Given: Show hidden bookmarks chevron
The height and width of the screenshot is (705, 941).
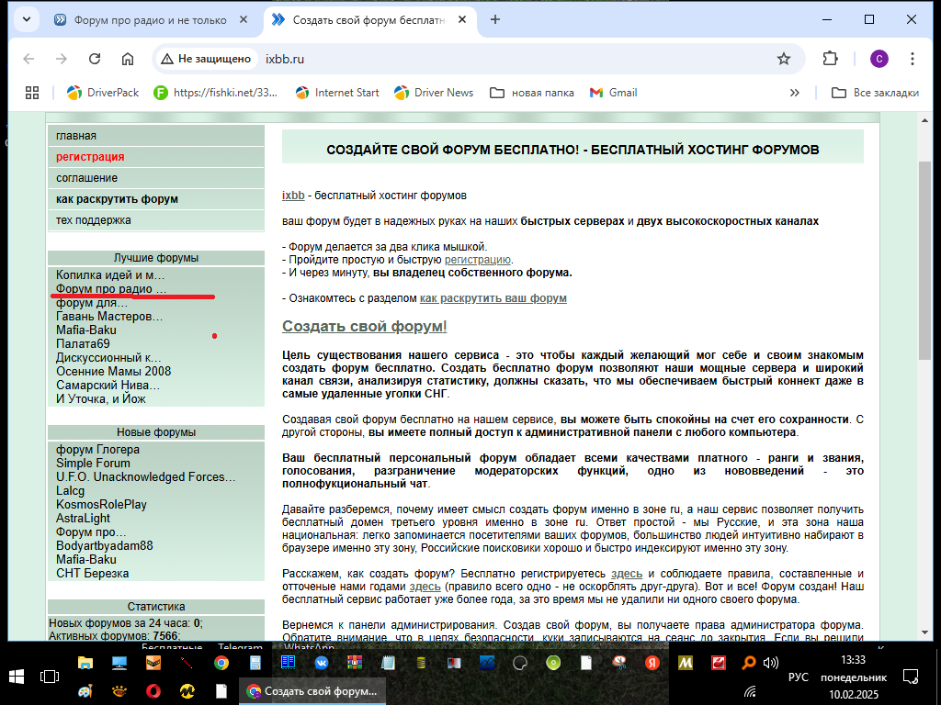Looking at the screenshot, I should (x=795, y=93).
